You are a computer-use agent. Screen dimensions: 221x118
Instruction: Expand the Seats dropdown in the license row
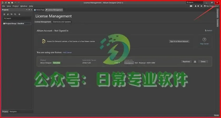coord(117,63)
